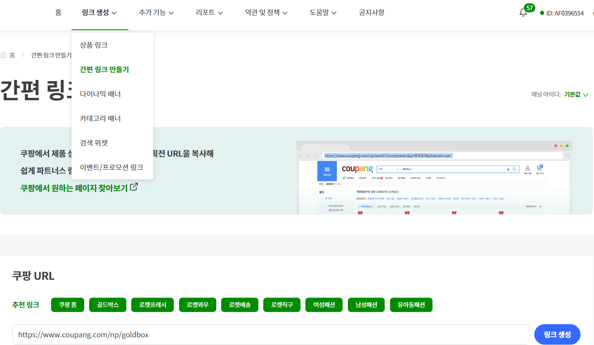
Task: Select 상품 링크 from the dropdown menu
Action: coord(112,45)
